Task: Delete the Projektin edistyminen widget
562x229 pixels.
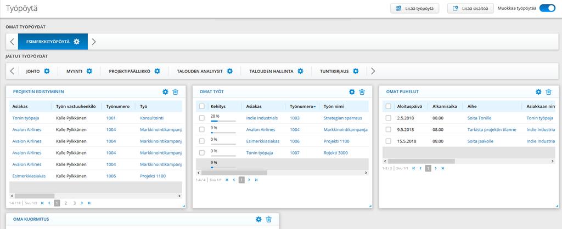Action: coord(175,92)
